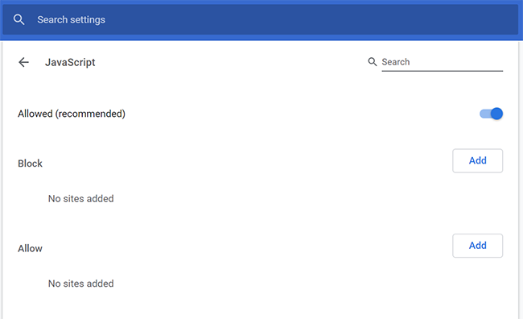Screen dimensions: 523x319
Task: Click the Allowed (recommended) label text
Action: [72, 114]
